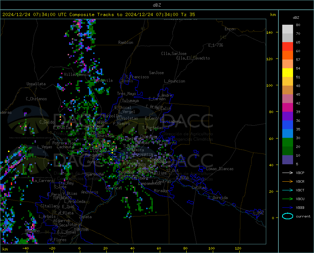Click the 'TUNUYAN' map label
The height and width of the screenshot is (253, 314).
point(81,230)
